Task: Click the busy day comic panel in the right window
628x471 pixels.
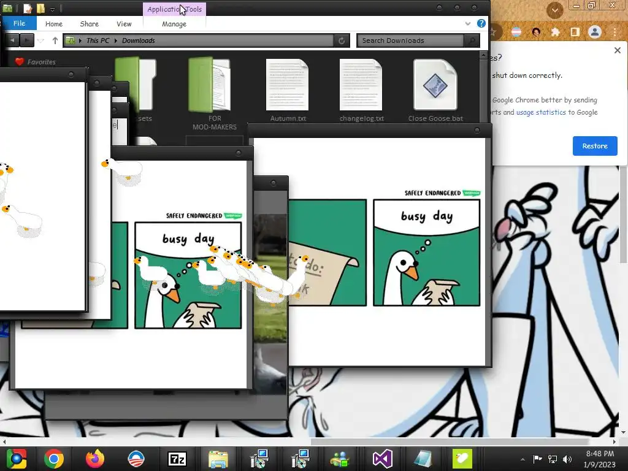Action: (x=427, y=253)
